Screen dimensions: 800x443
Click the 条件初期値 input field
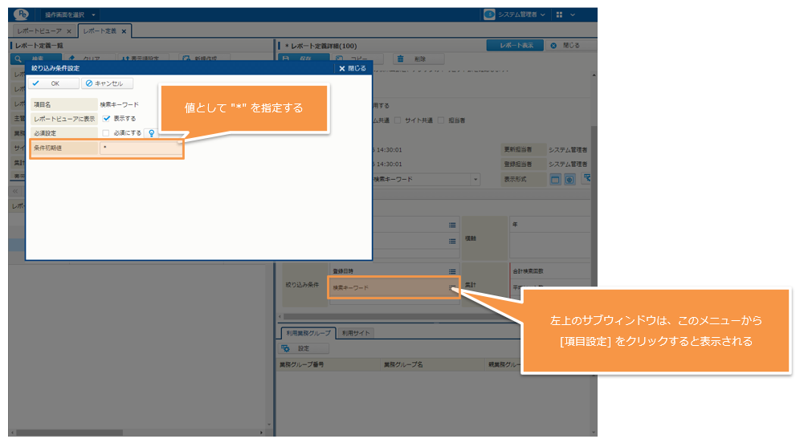pyautogui.click(x=141, y=148)
